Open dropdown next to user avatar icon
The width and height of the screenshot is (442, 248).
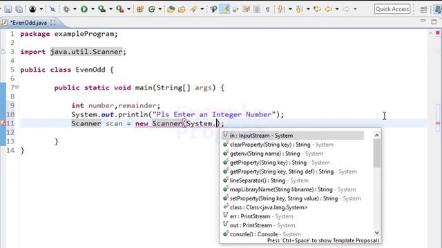41,9
